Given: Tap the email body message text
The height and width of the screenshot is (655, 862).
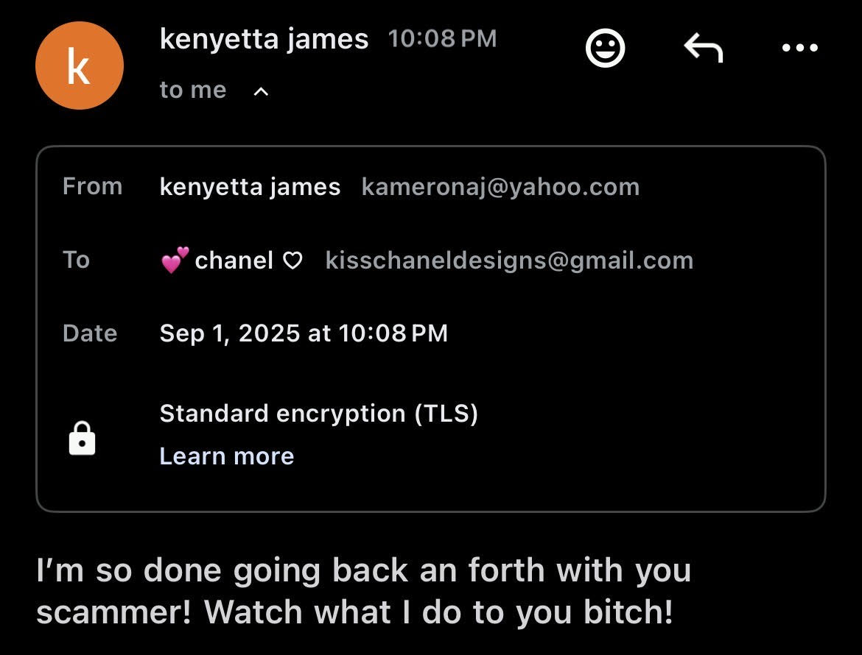Looking at the screenshot, I should pyautogui.click(x=363, y=591).
